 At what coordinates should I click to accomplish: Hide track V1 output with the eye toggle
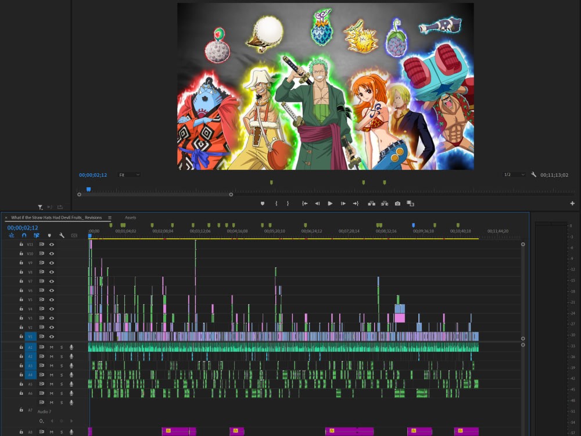(51, 336)
